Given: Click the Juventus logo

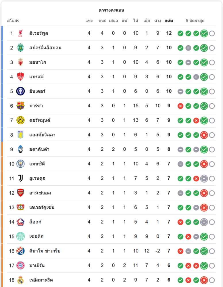Looking at the screenshot, I should coord(20,179).
